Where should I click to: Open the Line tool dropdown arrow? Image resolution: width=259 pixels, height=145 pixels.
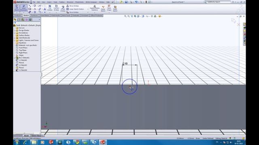(x=32, y=6)
